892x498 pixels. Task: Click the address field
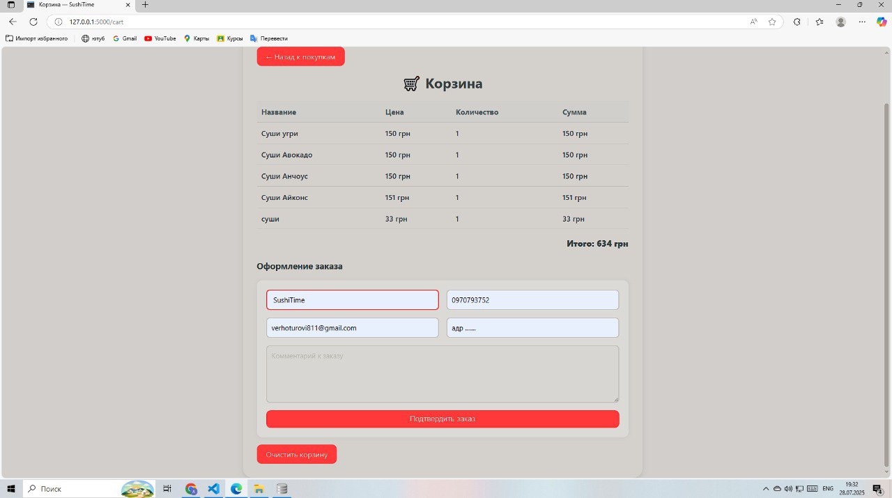pos(532,328)
